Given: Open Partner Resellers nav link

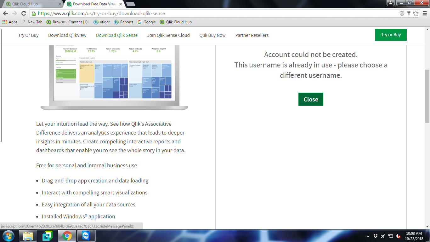Looking at the screenshot, I should point(252,35).
